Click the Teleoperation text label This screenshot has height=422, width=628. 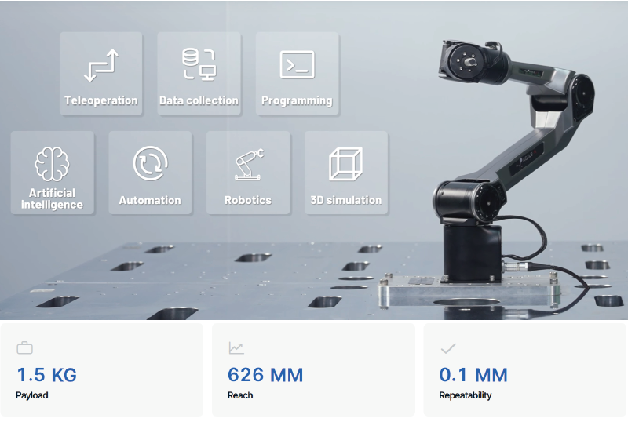[100, 100]
